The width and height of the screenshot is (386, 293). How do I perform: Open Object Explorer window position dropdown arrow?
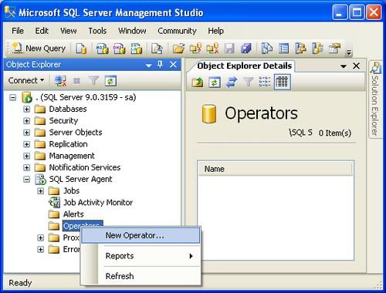tap(148, 66)
